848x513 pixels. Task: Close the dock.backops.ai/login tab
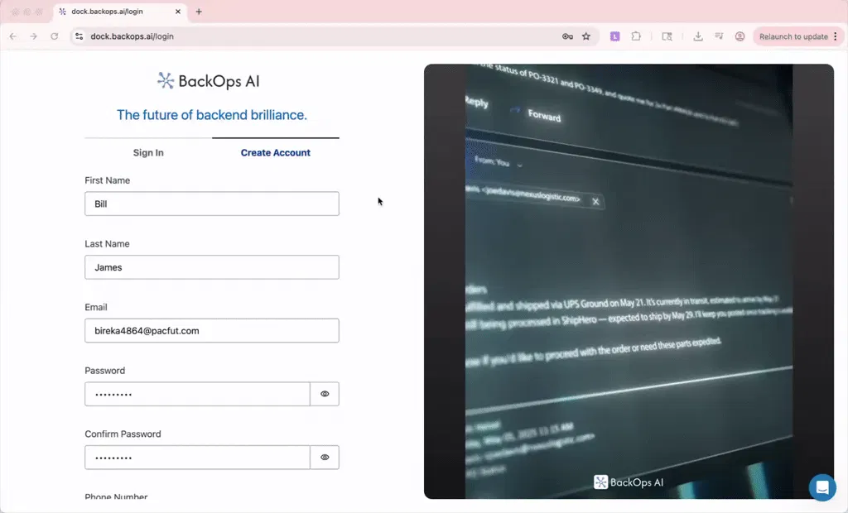click(x=178, y=12)
